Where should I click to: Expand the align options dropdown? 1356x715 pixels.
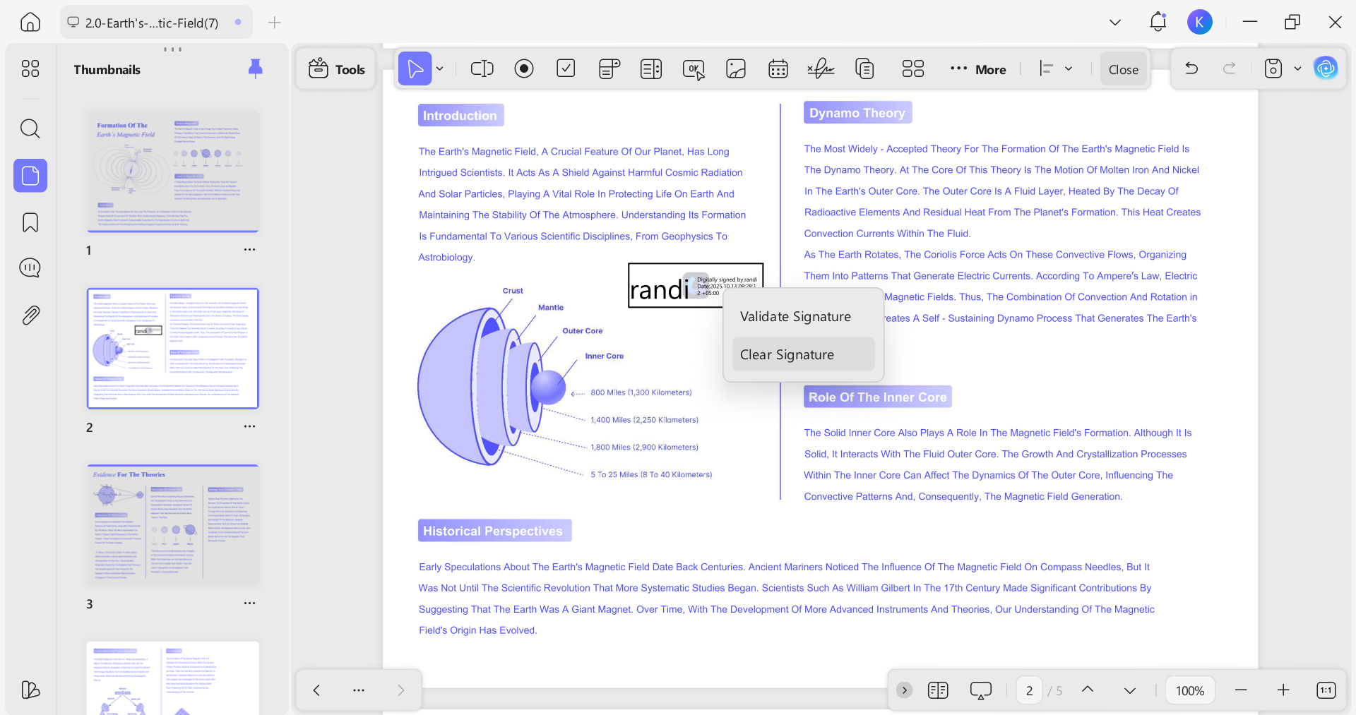1069,68
